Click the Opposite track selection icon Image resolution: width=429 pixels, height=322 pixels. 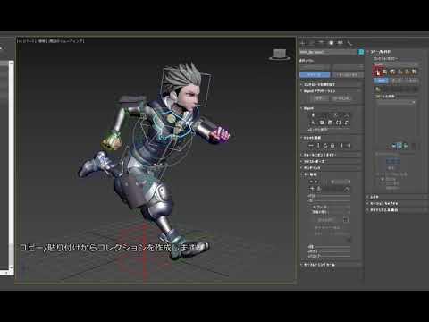coord(349,146)
